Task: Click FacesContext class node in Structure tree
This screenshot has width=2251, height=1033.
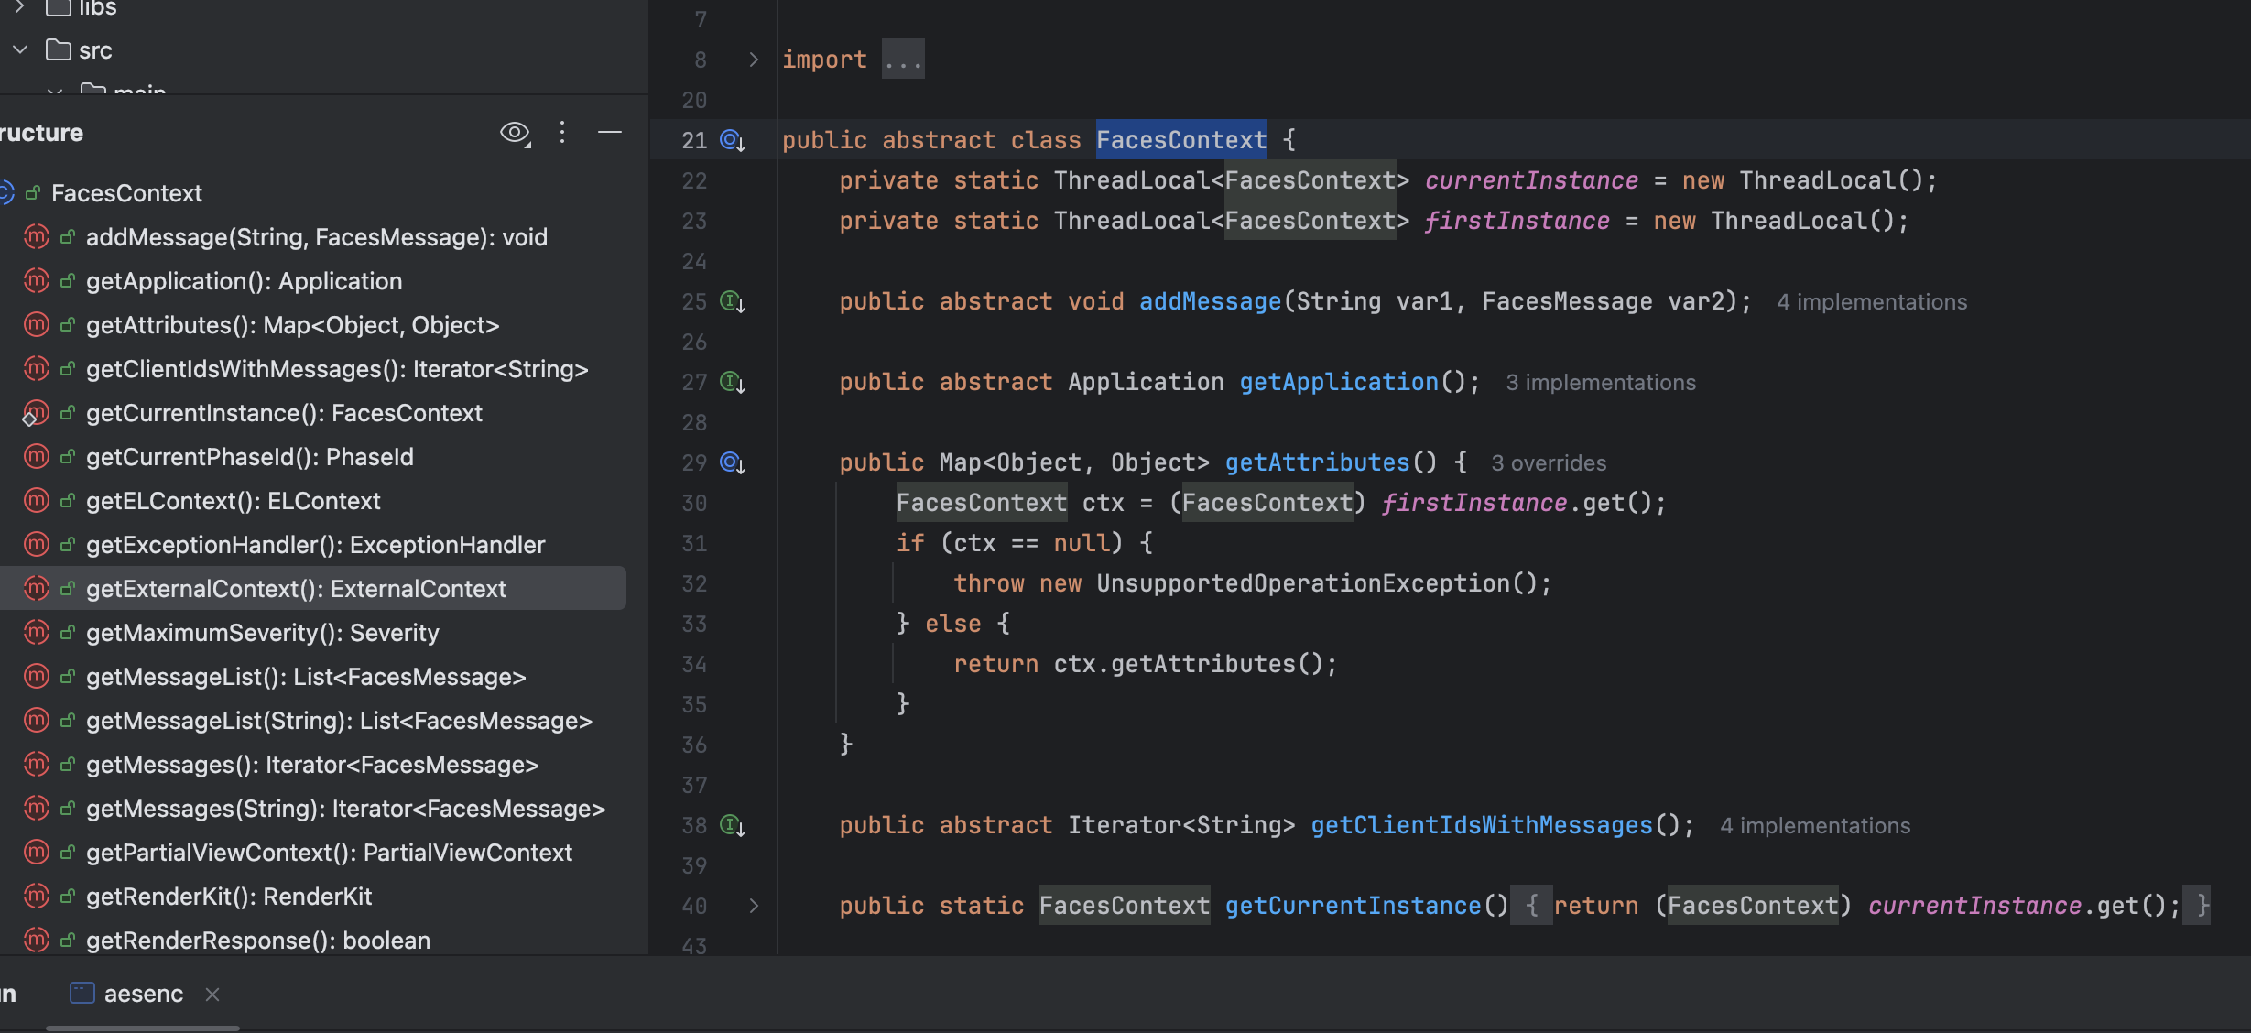Action: tap(126, 193)
